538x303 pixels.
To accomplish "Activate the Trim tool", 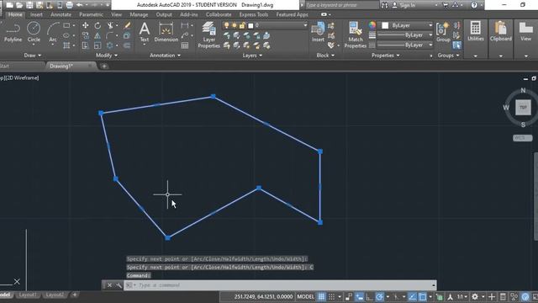I will pyautogui.click(x=110, y=26).
